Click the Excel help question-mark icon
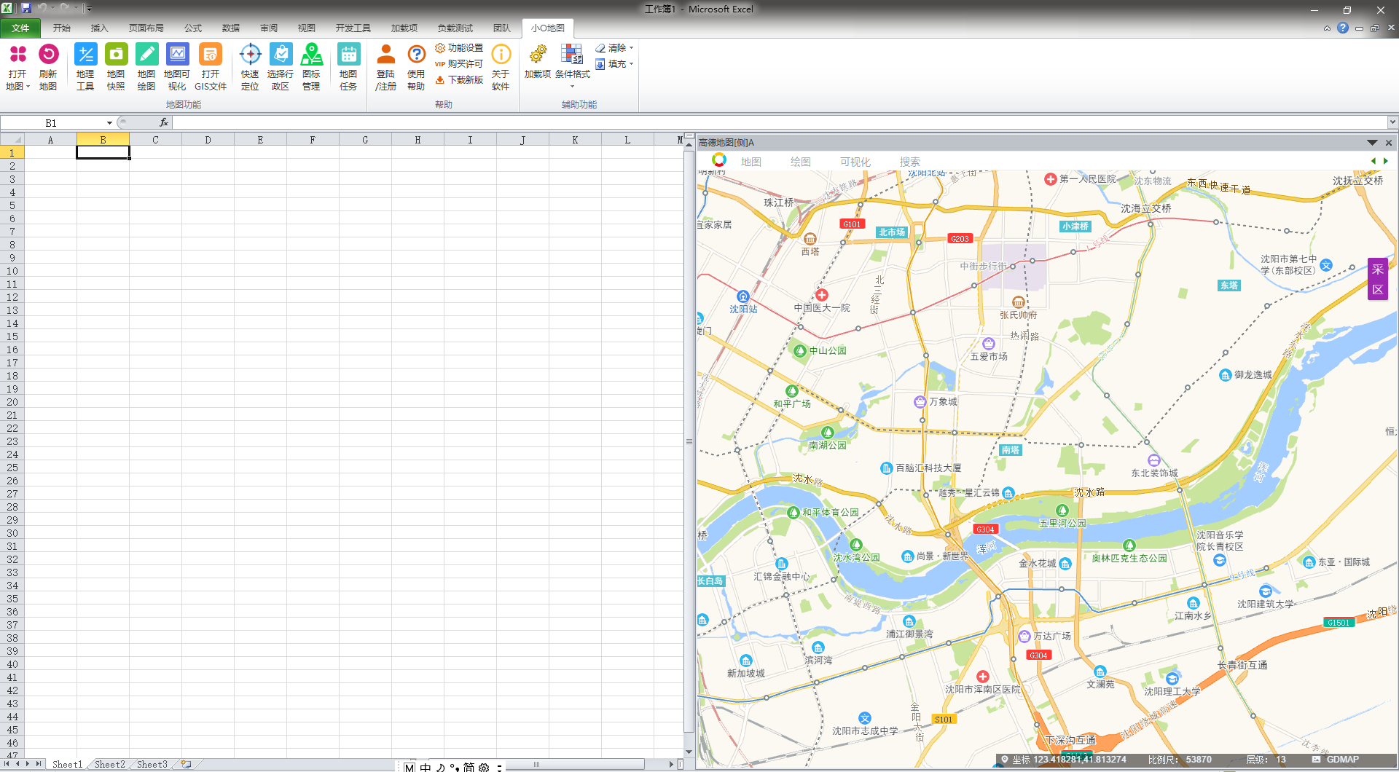 point(1343,28)
